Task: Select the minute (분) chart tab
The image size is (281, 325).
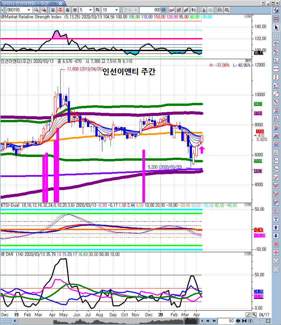Action: pyautogui.click(x=75, y=10)
